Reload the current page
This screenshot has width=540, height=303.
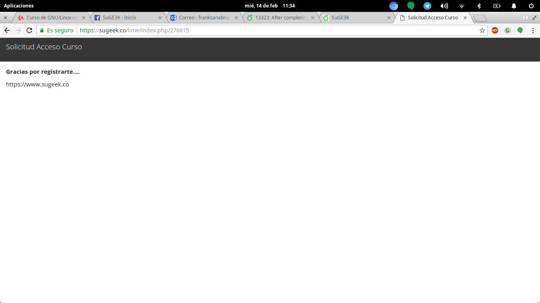click(29, 30)
